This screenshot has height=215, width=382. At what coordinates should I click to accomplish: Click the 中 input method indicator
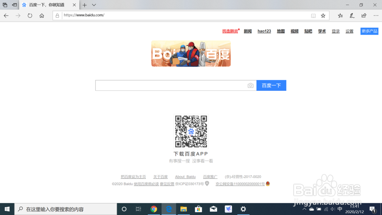tap(340, 209)
